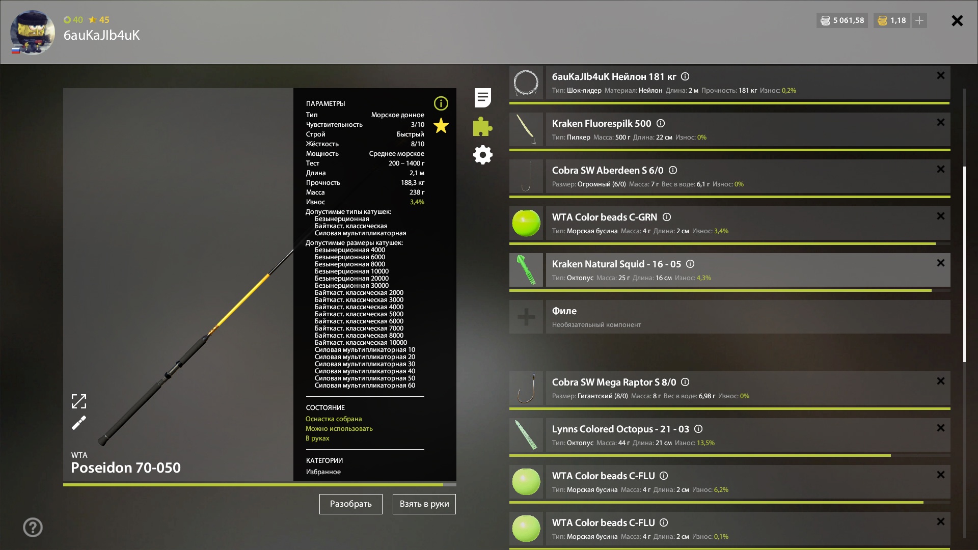978x550 pixels.
Task: View info for WTA Color beads C-GRN
Action: click(x=667, y=217)
